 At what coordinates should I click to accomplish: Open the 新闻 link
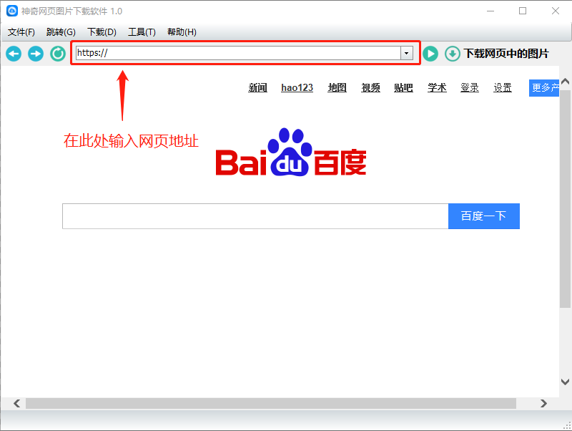point(257,87)
